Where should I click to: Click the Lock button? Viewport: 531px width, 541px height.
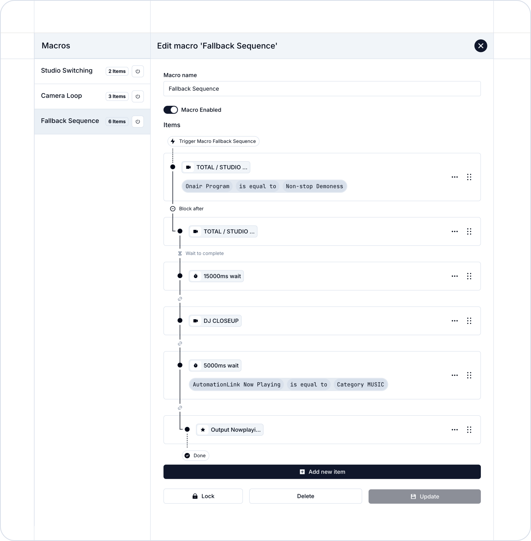[x=203, y=496]
